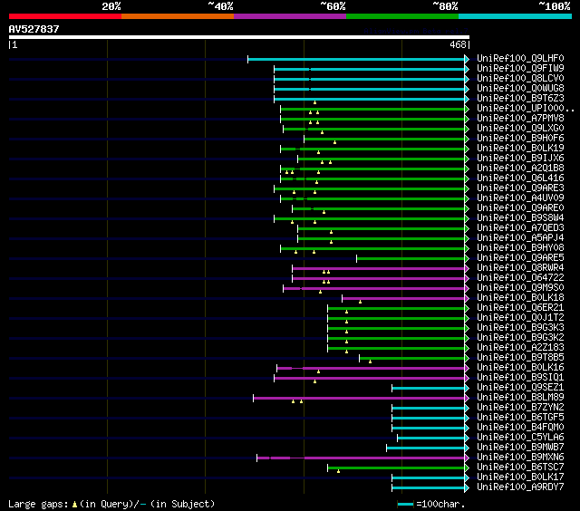Select the UniRef100_C5YLA6 label

(520, 438)
